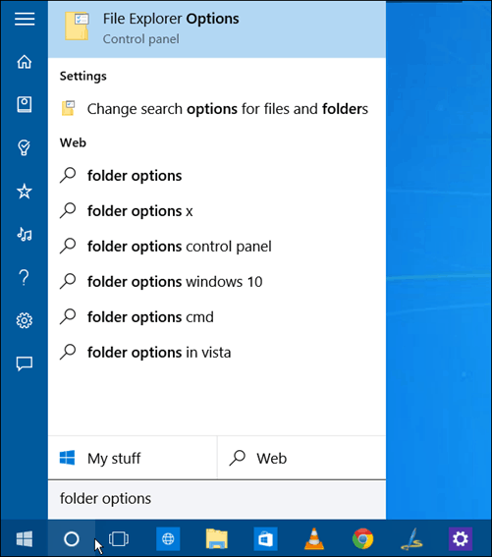Open the Music notes sidebar icon
492x557 pixels.
pos(25,234)
